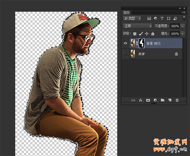
Task: Close the layers panel
Action: point(184,8)
